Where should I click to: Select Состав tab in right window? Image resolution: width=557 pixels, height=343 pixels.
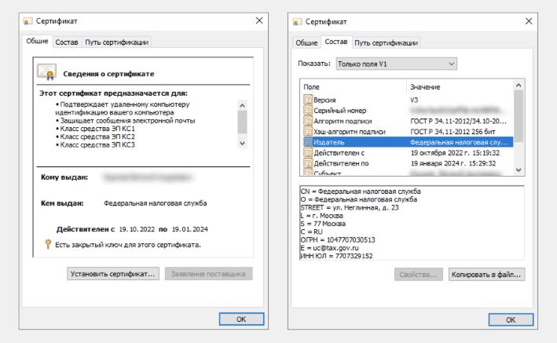[336, 42]
